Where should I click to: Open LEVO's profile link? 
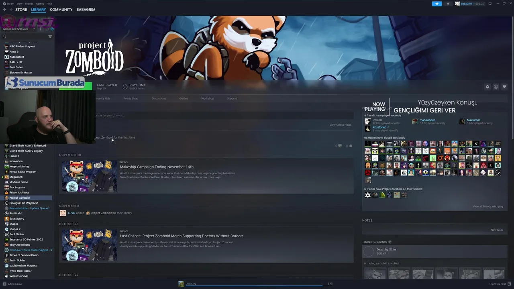point(71,213)
